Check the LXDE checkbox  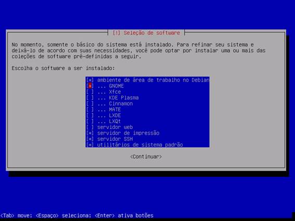click(90, 115)
